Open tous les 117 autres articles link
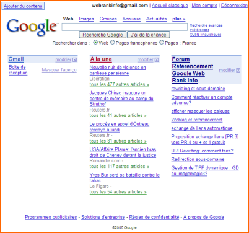249x233 pixels. pos(119,166)
